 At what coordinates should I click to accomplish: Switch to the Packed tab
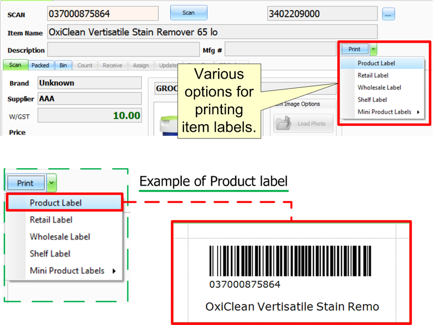tap(40, 65)
